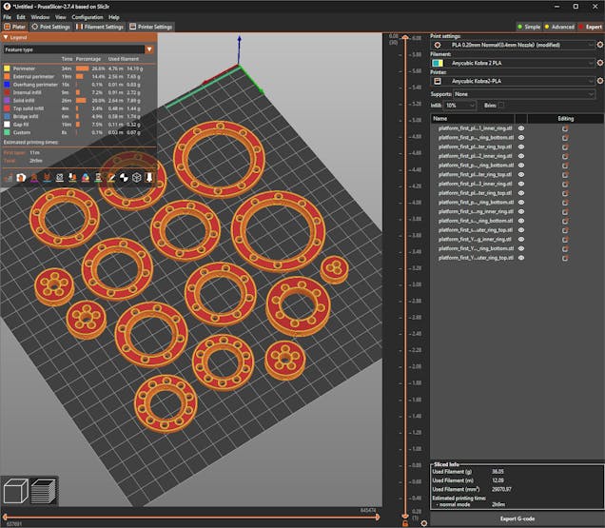This screenshot has height=528, width=605.
Task: Toggle Center of gravity marker icon
Action: coord(124,177)
